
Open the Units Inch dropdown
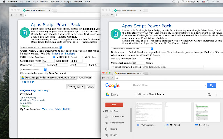coord(96,57)
